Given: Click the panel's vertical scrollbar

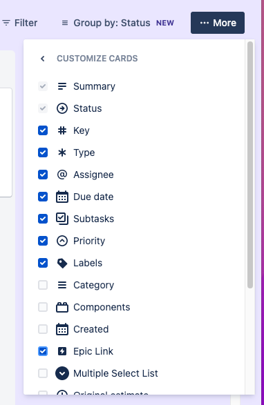Looking at the screenshot, I should (x=250, y=165).
